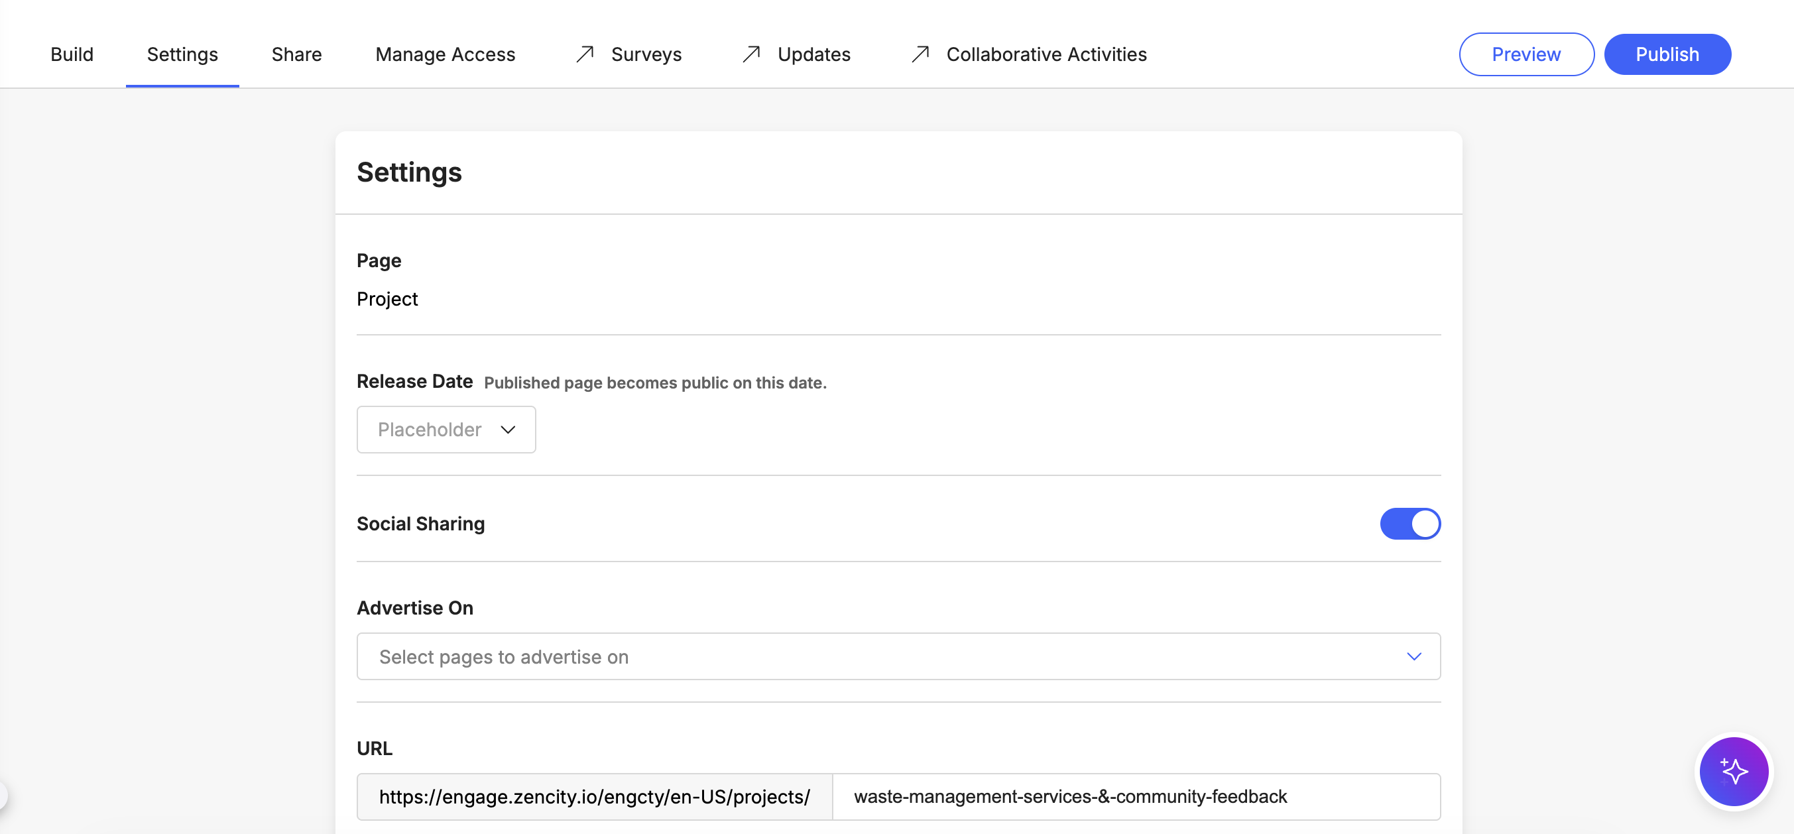Open the Surveys link
The width and height of the screenshot is (1794, 834).
[x=646, y=54]
